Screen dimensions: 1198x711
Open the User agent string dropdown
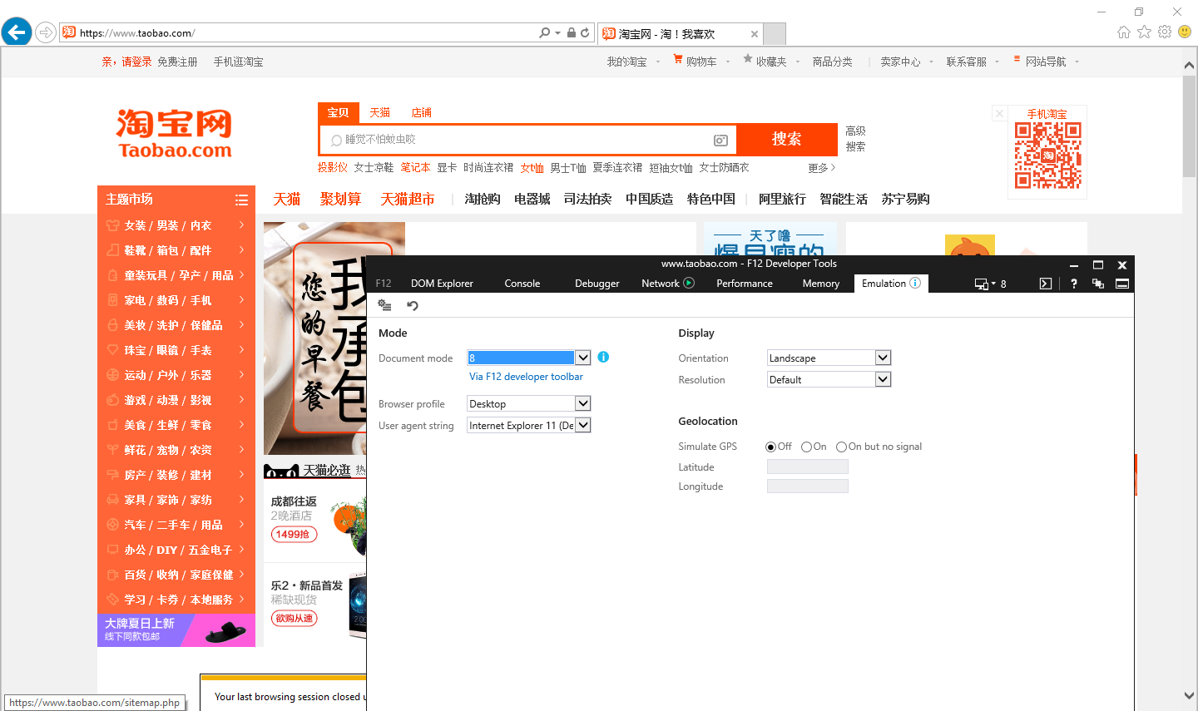pos(583,425)
